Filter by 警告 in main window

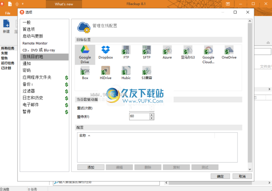click(4, 58)
